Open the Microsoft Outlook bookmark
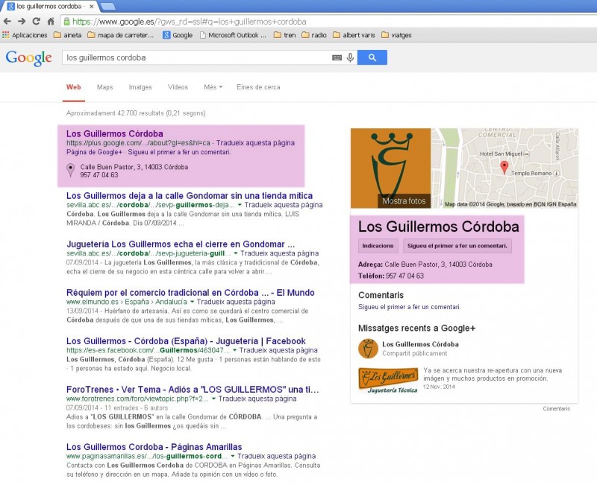The image size is (597, 485). coord(233,35)
